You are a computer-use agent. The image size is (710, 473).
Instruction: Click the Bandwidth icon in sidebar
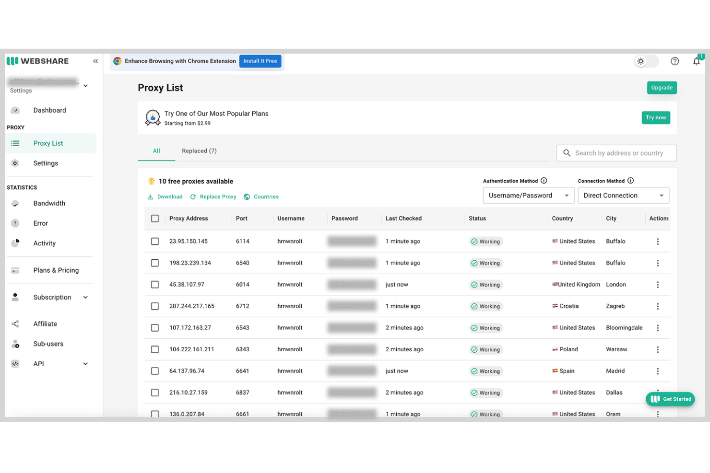click(x=15, y=203)
